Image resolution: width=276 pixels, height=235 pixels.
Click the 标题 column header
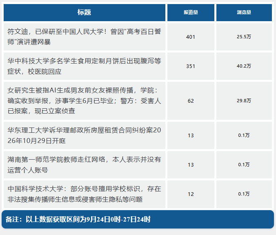[x=85, y=13]
